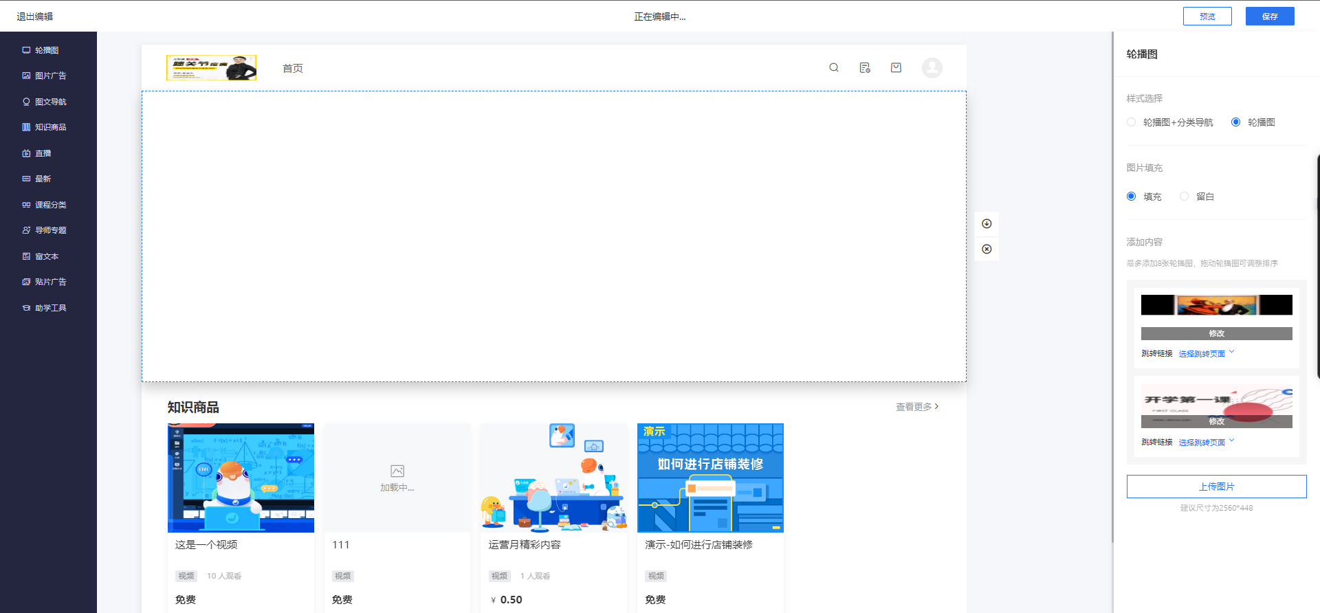Click the 上传图片 upload button
The height and width of the screenshot is (613, 1320).
1216,487
